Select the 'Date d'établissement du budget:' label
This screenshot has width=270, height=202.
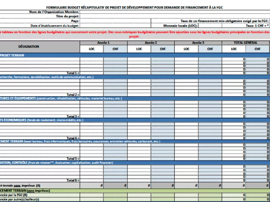[x=55, y=26]
